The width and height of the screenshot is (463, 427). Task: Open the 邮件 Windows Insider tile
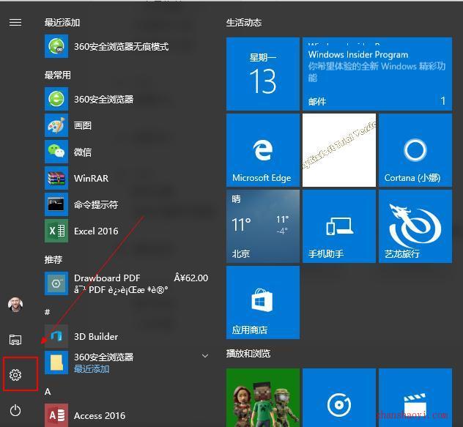tap(377, 74)
